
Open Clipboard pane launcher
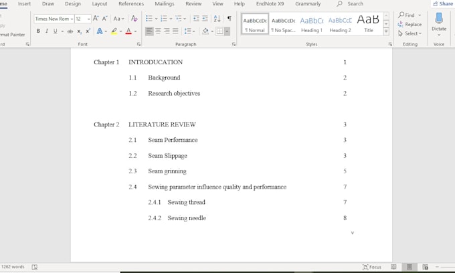(x=27, y=44)
